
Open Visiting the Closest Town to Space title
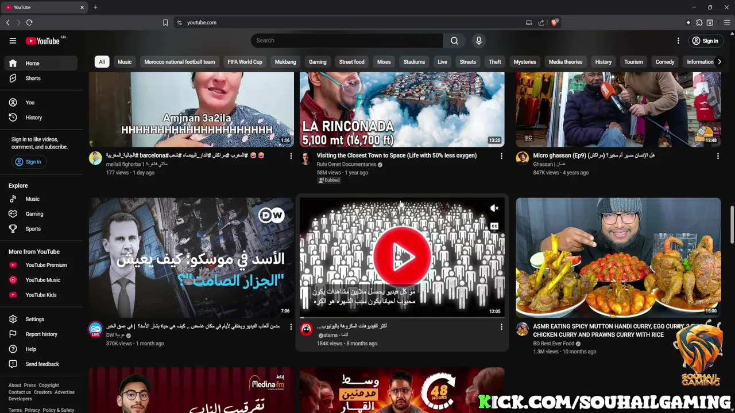click(x=397, y=155)
